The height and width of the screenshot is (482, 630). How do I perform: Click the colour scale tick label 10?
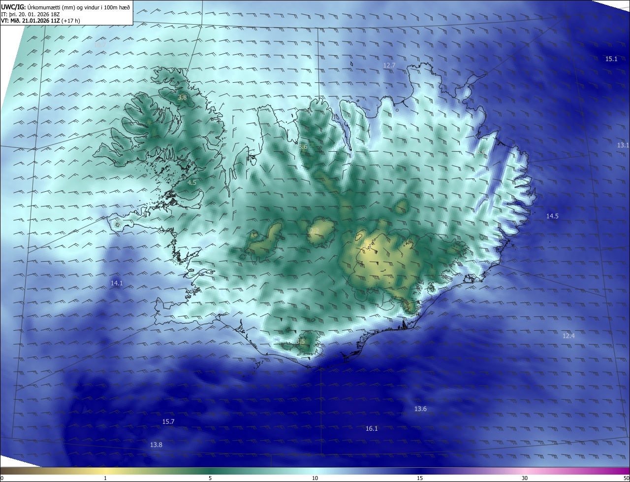click(x=315, y=478)
